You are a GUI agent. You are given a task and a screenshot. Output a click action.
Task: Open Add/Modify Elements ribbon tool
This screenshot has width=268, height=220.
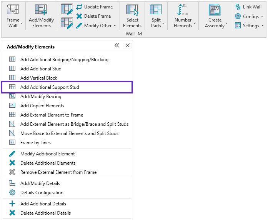pos(41,10)
